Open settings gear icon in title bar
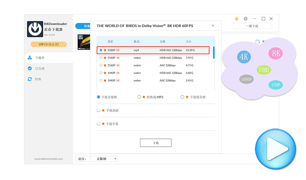The height and width of the screenshot is (180, 306). 246,18
